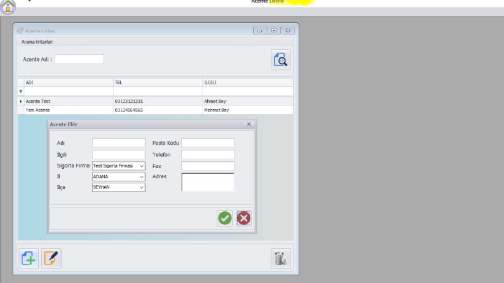Maximize the Acente Listesi window
This screenshot has height=283, width=504.
[274, 30]
